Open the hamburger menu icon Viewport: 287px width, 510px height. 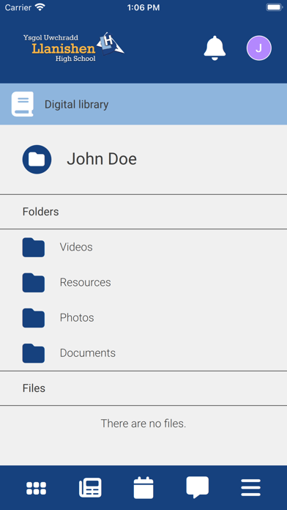pyautogui.click(x=250, y=487)
